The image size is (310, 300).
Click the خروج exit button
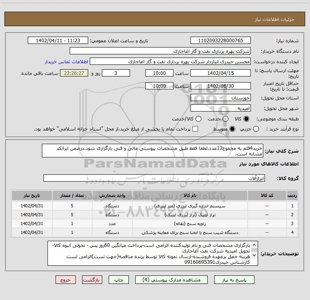coord(66,280)
